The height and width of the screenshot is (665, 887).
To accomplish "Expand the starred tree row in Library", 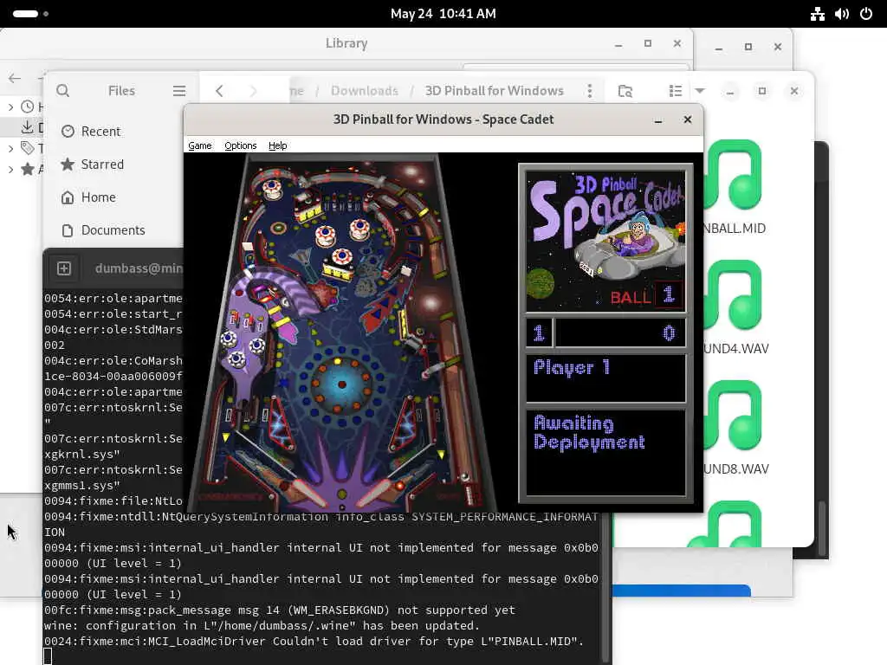I will (x=10, y=169).
